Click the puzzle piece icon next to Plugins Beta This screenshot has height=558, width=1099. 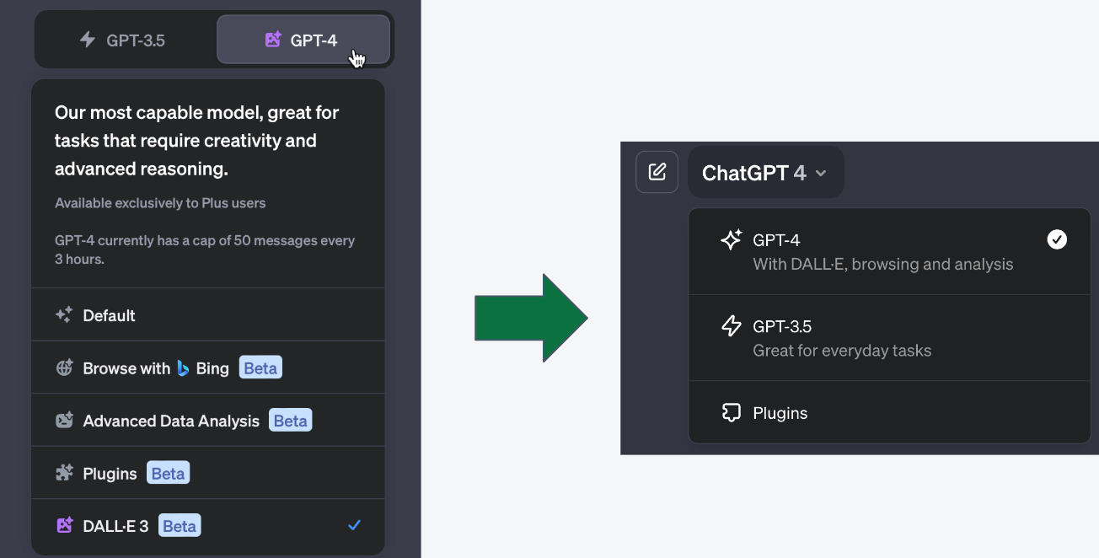coord(64,473)
